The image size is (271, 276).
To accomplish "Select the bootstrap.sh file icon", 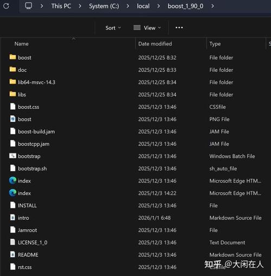I will (12, 168).
